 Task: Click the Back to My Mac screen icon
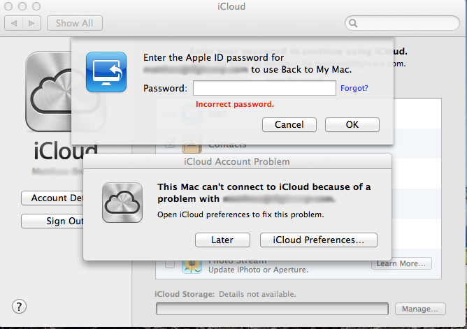(106, 72)
